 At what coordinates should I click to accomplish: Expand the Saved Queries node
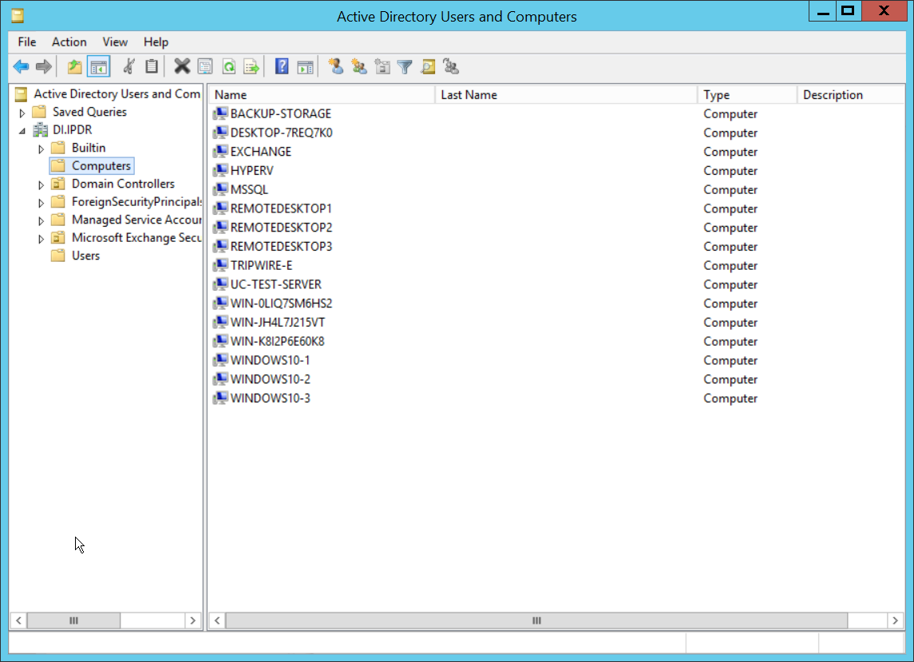22,113
